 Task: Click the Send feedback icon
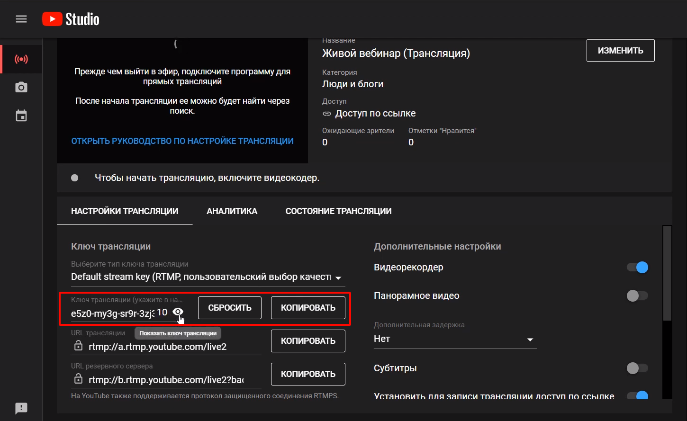pyautogui.click(x=21, y=408)
